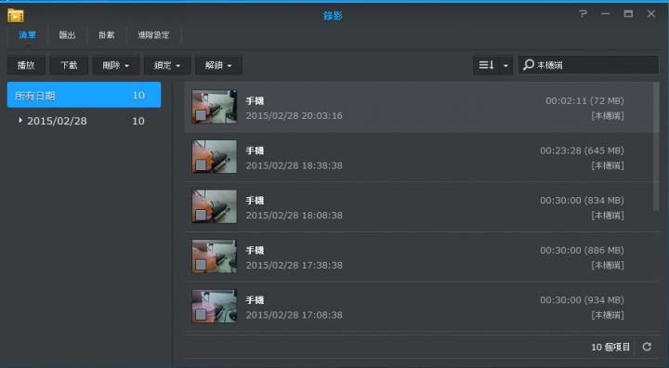Click the search magnifier icon
Screen dimensions: 669x368
point(528,65)
